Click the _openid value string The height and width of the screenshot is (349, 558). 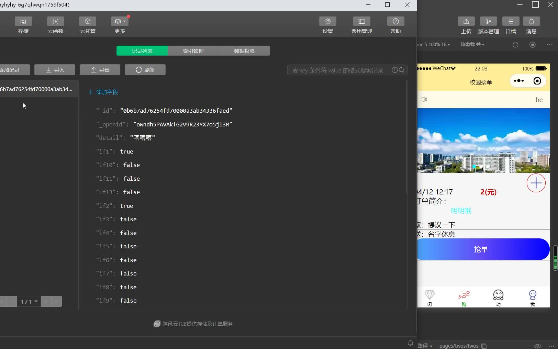[183, 124]
